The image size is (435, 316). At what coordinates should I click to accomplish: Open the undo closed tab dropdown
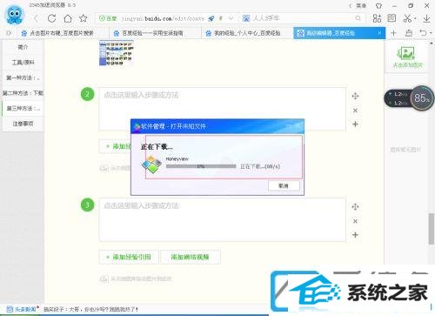click(425, 33)
